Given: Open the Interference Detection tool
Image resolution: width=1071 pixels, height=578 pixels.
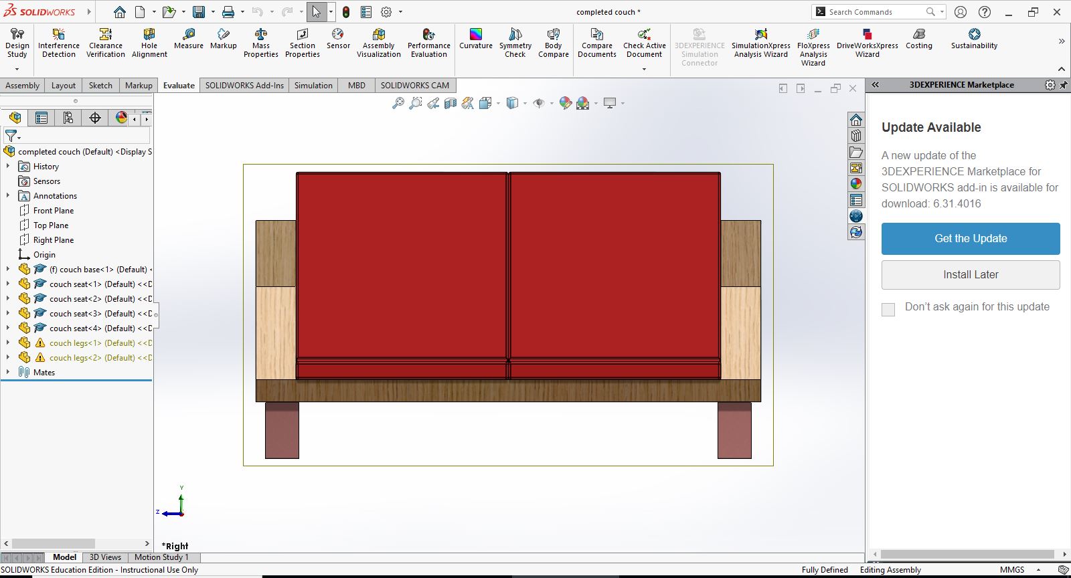Looking at the screenshot, I should click(x=59, y=43).
